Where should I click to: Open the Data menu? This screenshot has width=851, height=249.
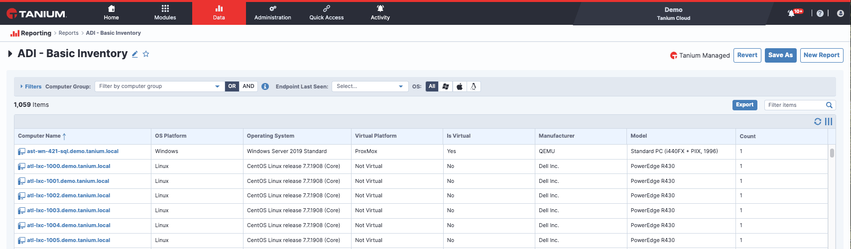tap(219, 13)
